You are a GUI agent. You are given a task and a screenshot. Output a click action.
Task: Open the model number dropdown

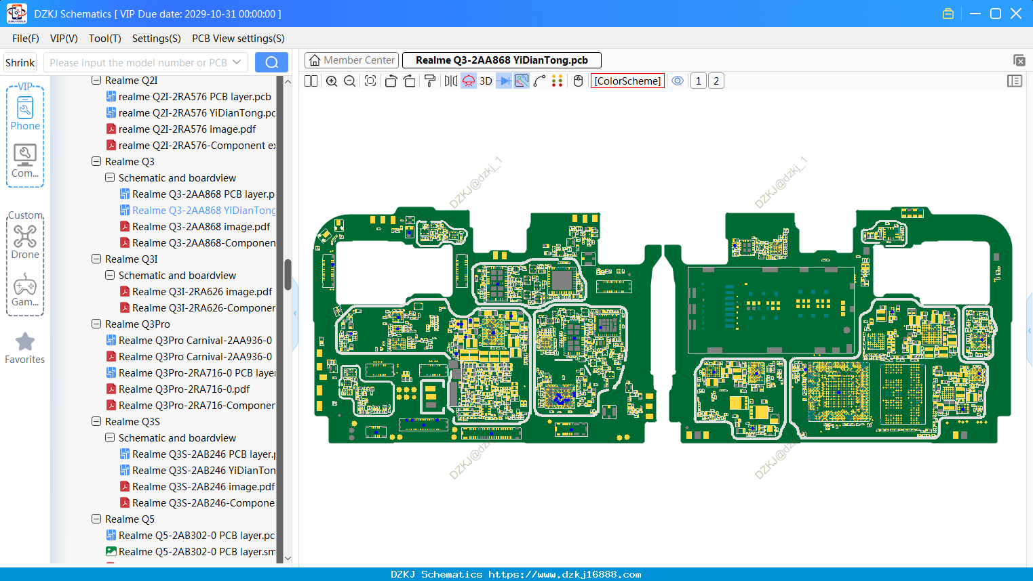pos(237,62)
